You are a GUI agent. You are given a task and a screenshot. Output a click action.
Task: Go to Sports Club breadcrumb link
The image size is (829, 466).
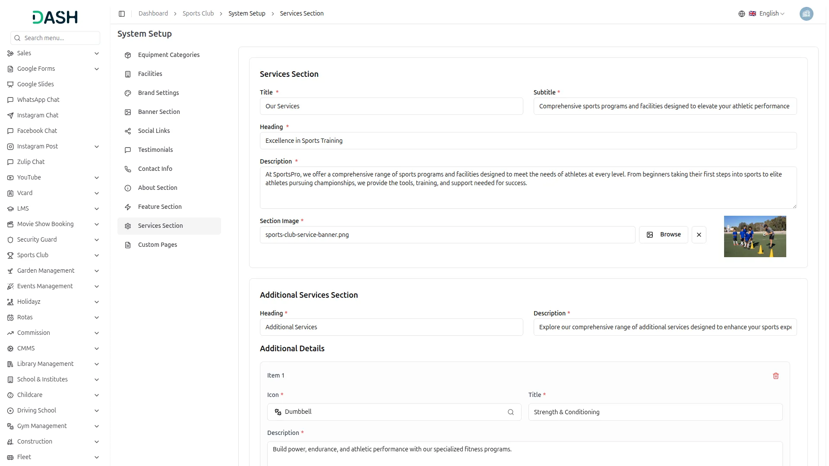coord(198,14)
